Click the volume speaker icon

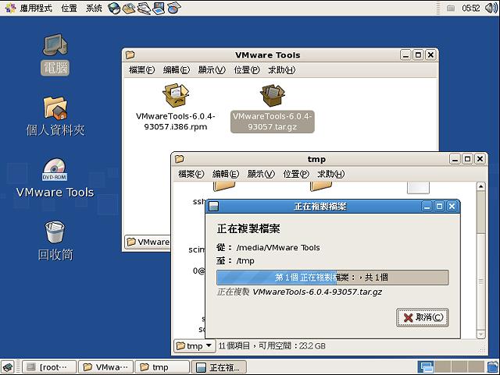[491, 8]
